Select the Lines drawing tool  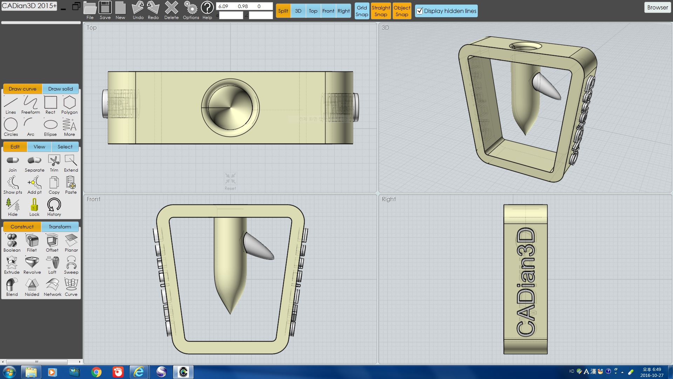(x=11, y=105)
